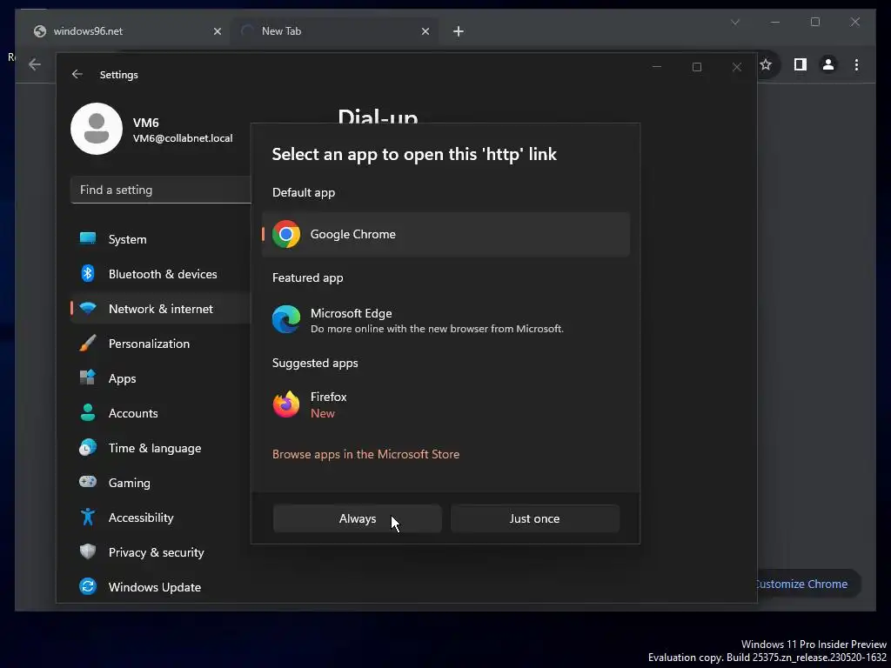
Task: Click the Privacy & security shield icon
Action: click(88, 551)
